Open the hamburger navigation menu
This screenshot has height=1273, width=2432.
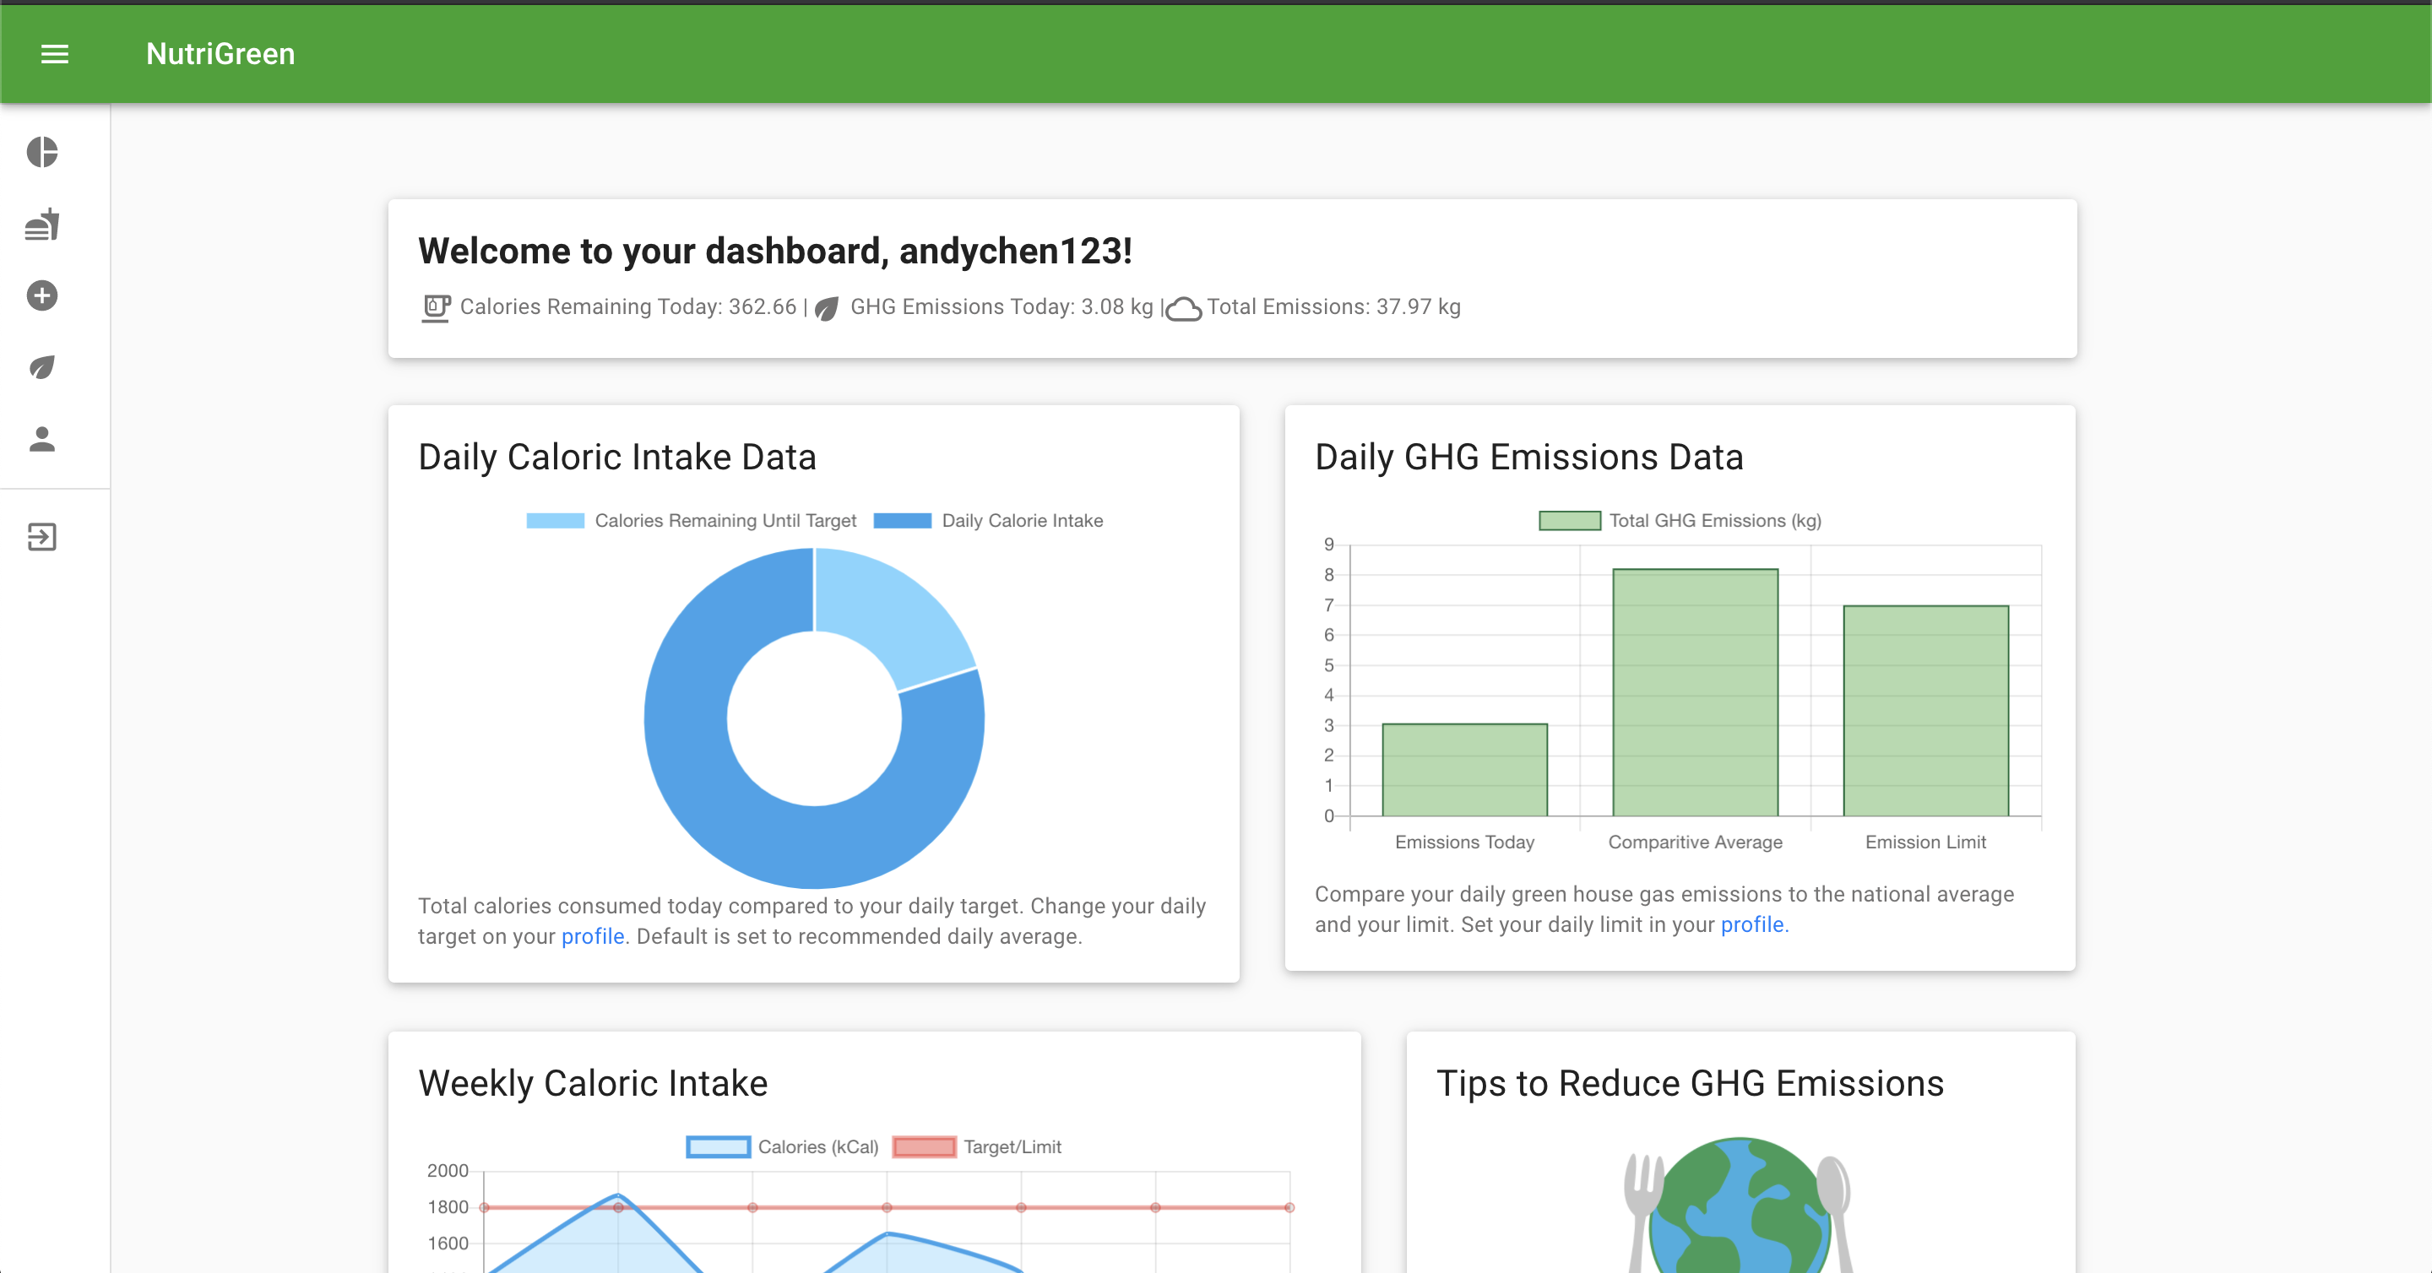(x=55, y=54)
